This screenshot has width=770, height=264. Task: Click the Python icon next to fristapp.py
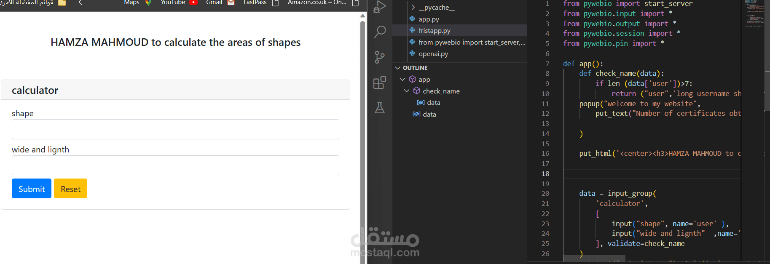point(412,30)
